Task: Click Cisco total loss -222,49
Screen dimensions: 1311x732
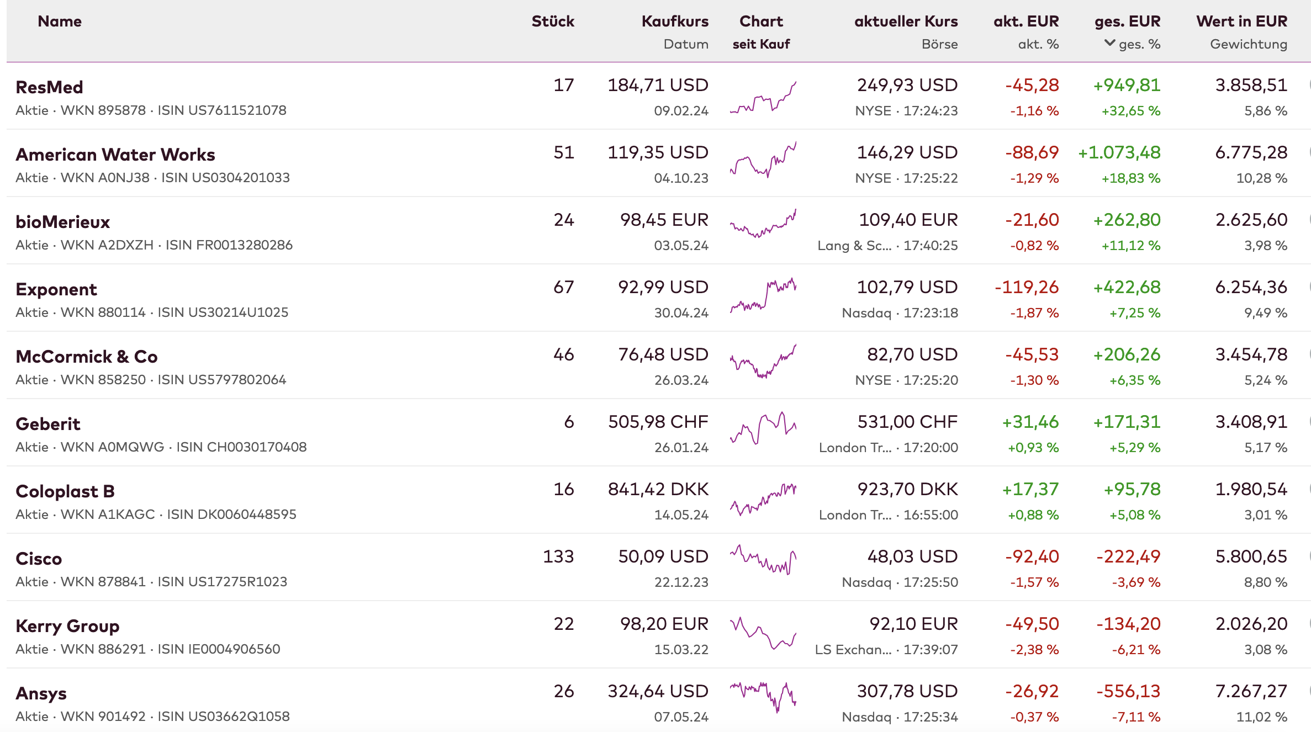Action: pos(1128,556)
